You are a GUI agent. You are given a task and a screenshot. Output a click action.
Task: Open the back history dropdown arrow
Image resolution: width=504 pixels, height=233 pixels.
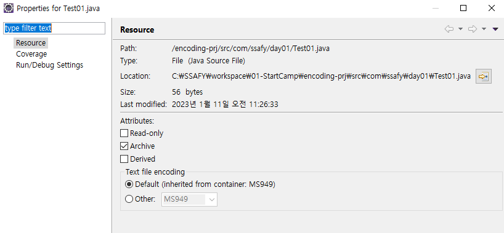pos(460,30)
